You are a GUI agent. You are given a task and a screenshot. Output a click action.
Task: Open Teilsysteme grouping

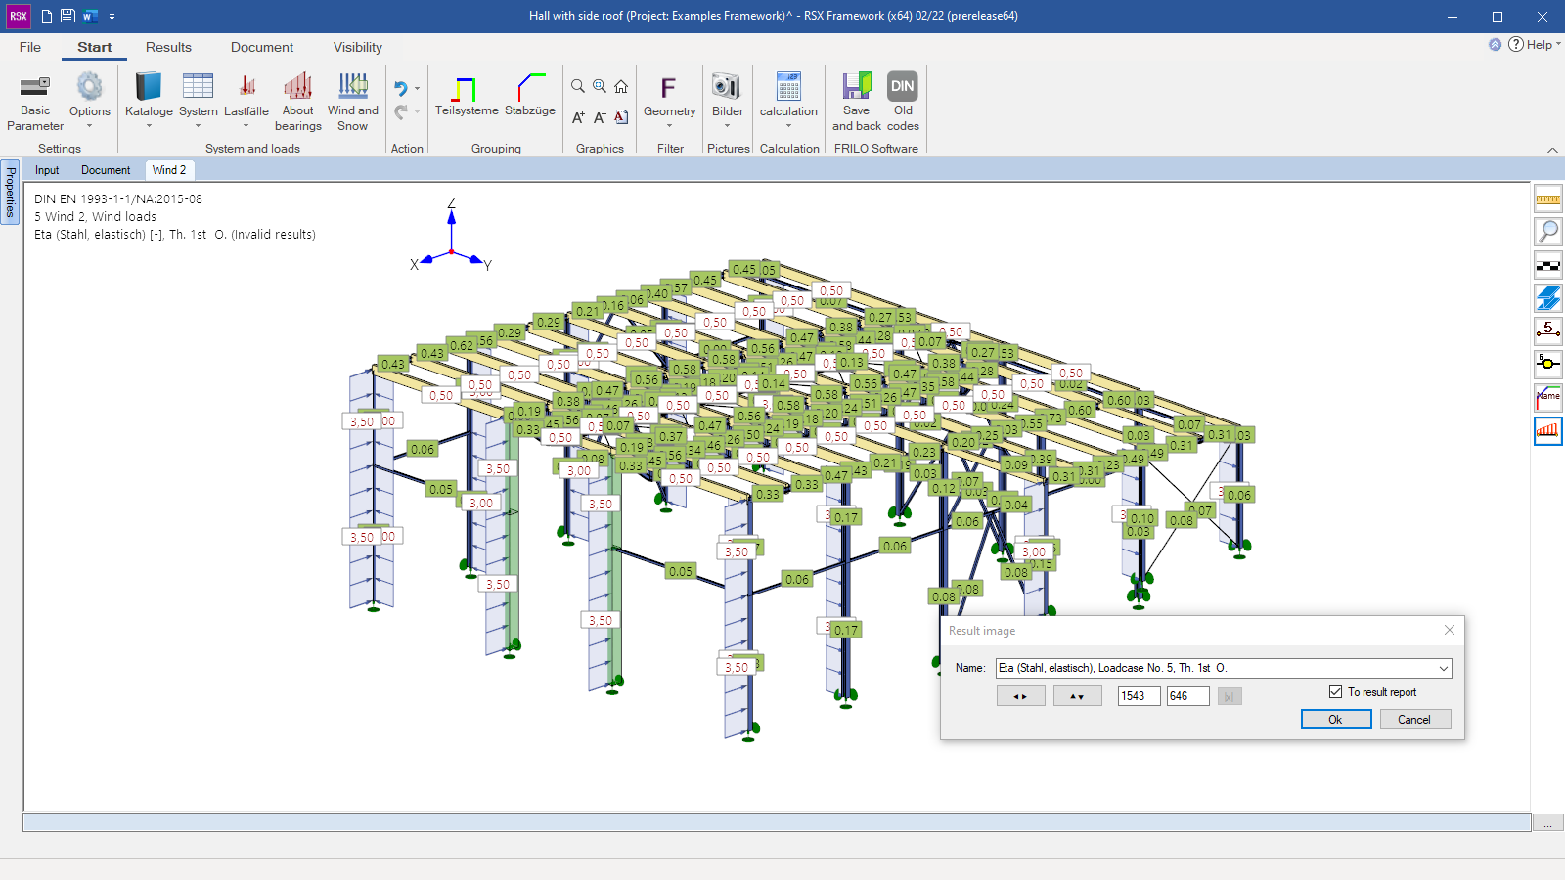[467, 95]
